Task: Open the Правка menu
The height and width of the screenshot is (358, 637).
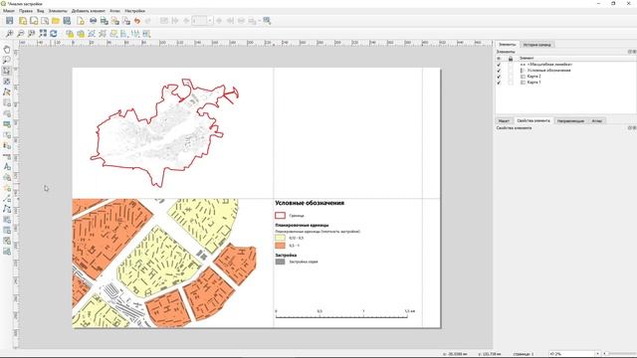Action: tap(26, 11)
